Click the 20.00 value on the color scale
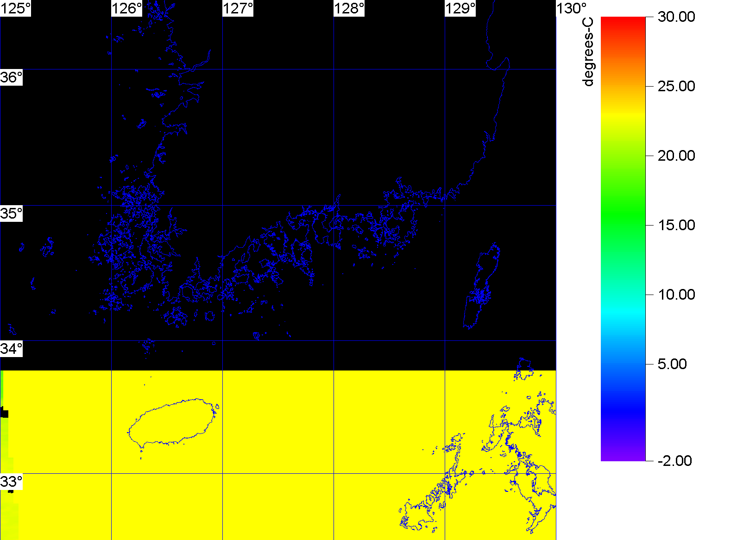The image size is (737, 540). point(676,156)
